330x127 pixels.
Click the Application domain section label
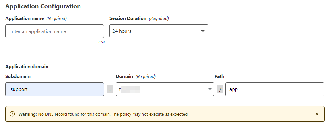pos(27,66)
